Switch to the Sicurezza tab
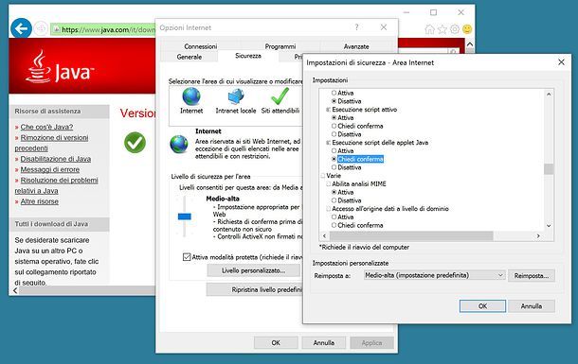Viewport: 578px width, 364px height. pos(248,56)
